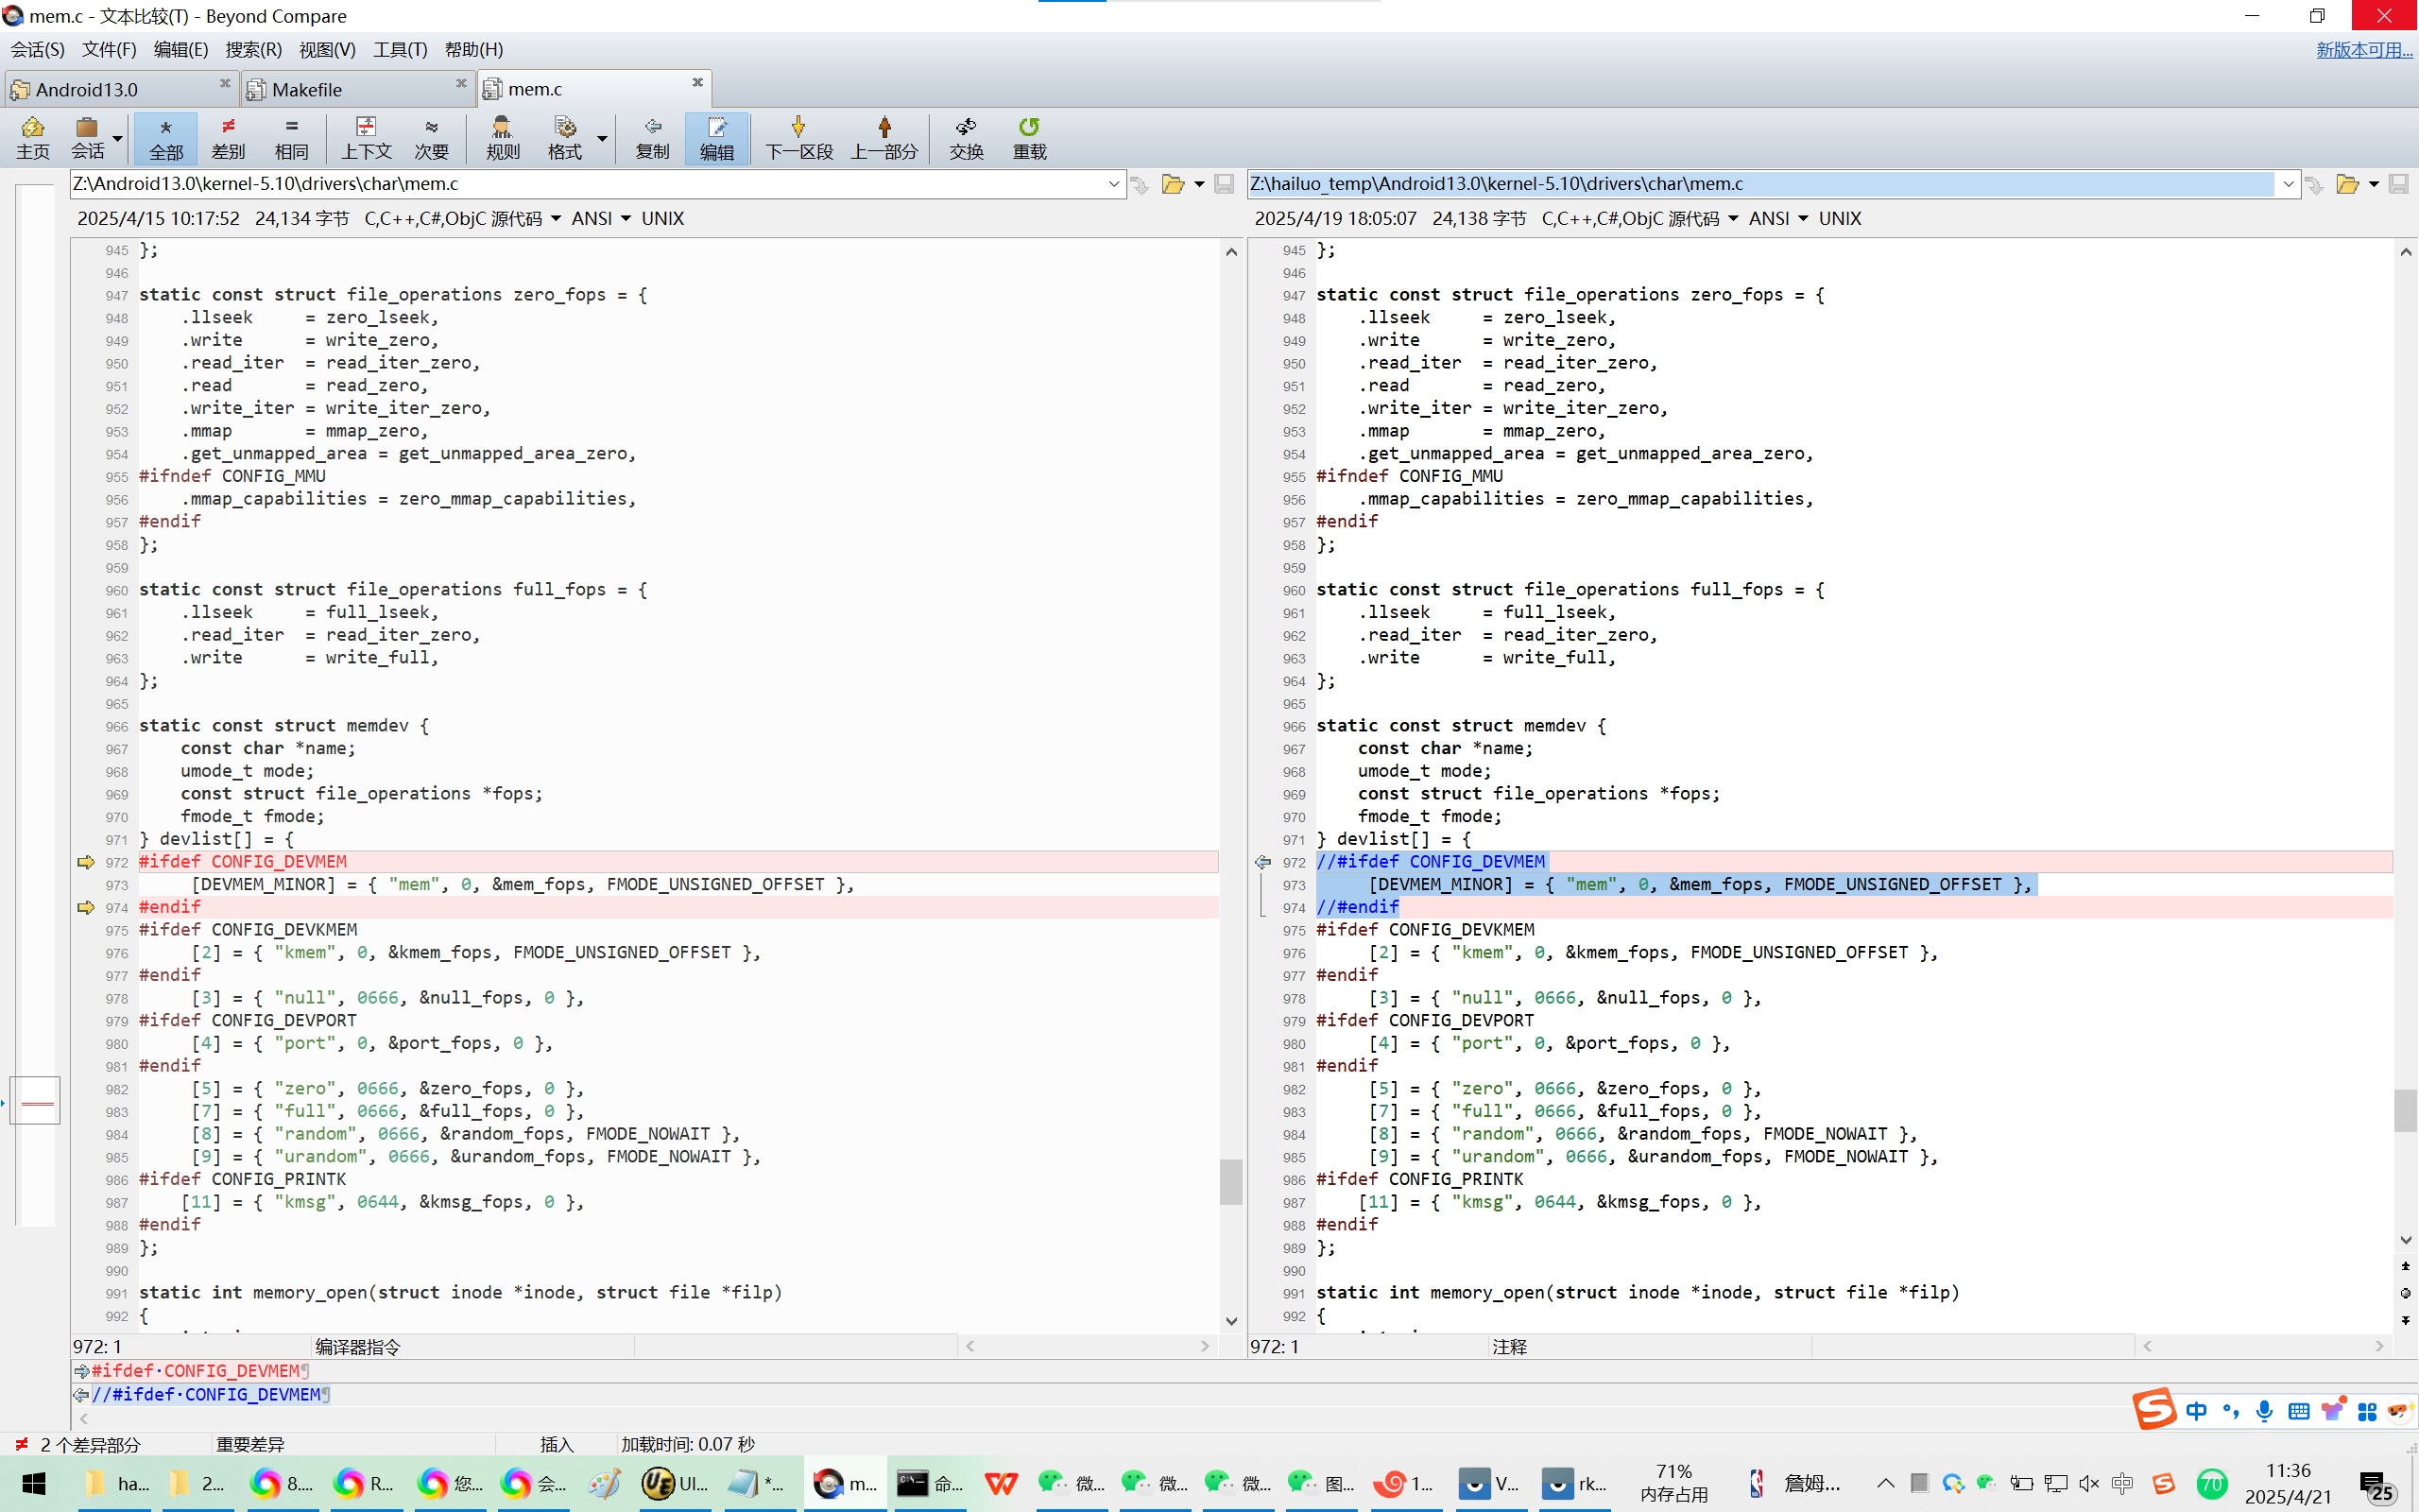2419x1512 pixels.
Task: Click the new version available (新版本可用) link
Action: point(2363,49)
